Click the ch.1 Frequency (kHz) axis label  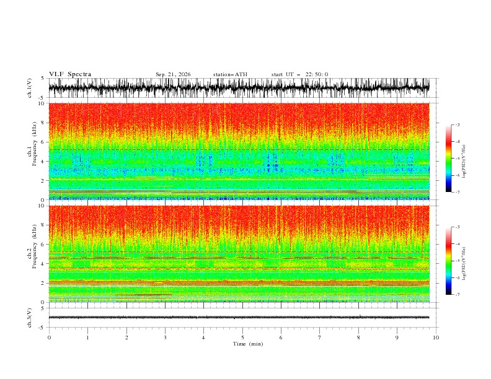pyautogui.click(x=32, y=151)
